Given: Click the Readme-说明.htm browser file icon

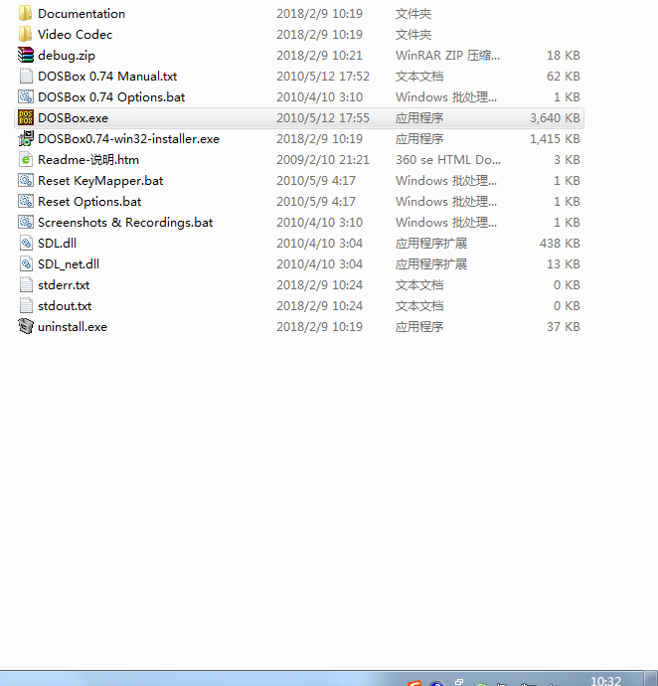Looking at the screenshot, I should pyautogui.click(x=26, y=160).
